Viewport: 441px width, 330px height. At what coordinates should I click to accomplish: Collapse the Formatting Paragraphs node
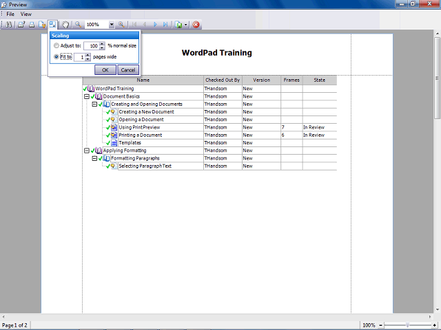[95, 159]
